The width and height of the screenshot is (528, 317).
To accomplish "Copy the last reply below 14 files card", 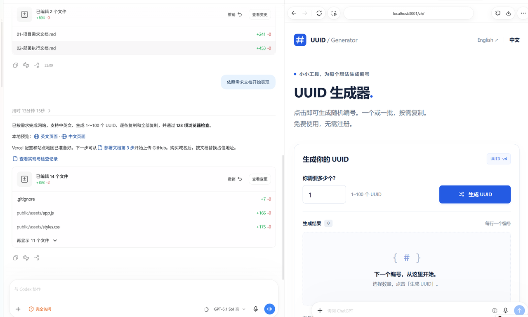I will [x=16, y=258].
